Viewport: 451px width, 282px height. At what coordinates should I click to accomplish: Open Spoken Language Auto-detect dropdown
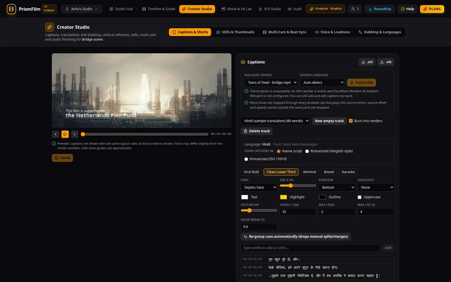click(322, 83)
